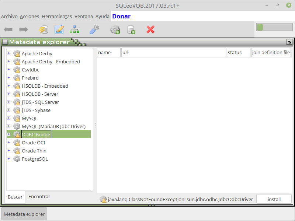Click the add database connection icon
The height and width of the screenshot is (221, 295).
[131, 29]
